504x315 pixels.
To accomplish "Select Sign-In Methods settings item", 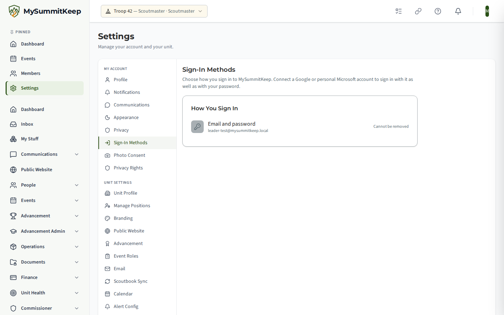I will click(x=137, y=143).
